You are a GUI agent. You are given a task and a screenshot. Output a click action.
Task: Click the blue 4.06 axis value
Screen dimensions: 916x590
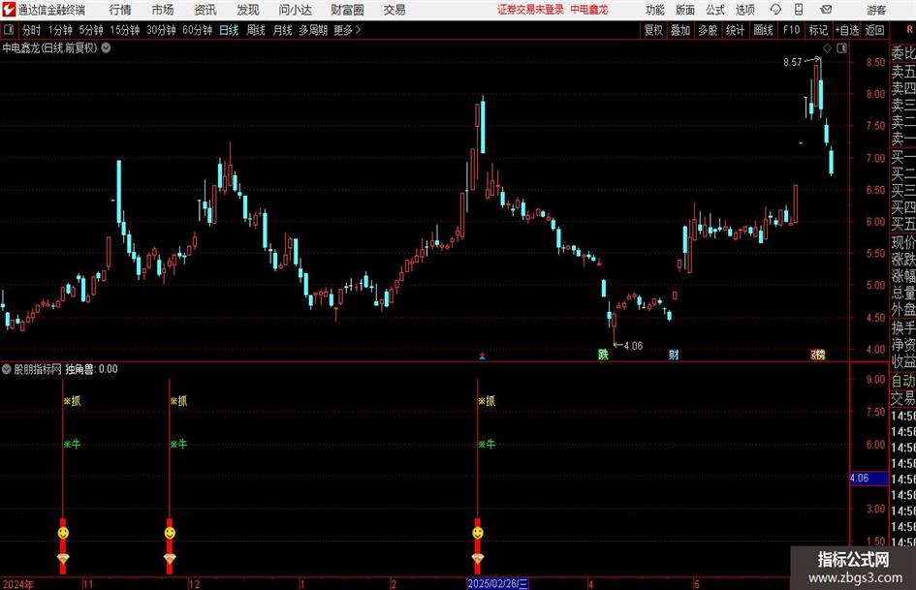point(869,479)
